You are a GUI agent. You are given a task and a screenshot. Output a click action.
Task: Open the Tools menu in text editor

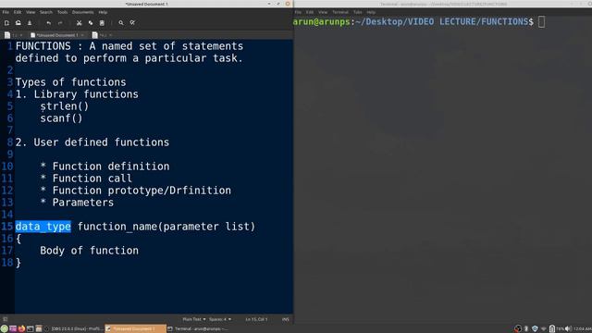click(62, 12)
